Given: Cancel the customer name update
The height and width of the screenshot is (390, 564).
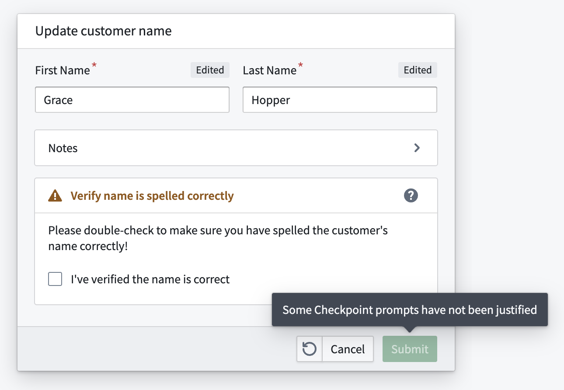Looking at the screenshot, I should 348,349.
